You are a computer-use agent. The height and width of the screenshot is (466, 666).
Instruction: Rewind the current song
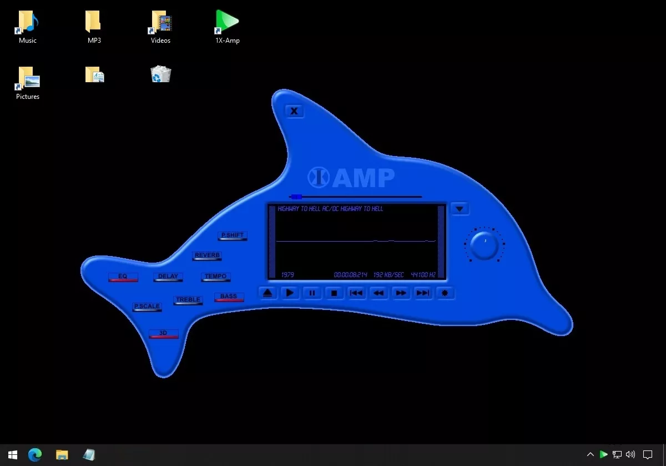pyautogui.click(x=379, y=293)
